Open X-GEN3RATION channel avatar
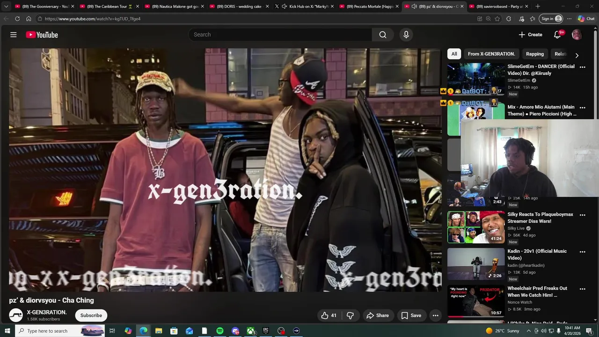599x337 pixels. pyautogui.click(x=16, y=315)
